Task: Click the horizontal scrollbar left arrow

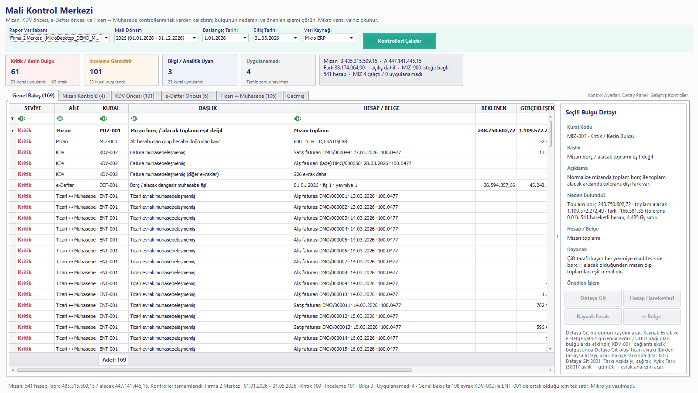Action: click(x=13, y=370)
